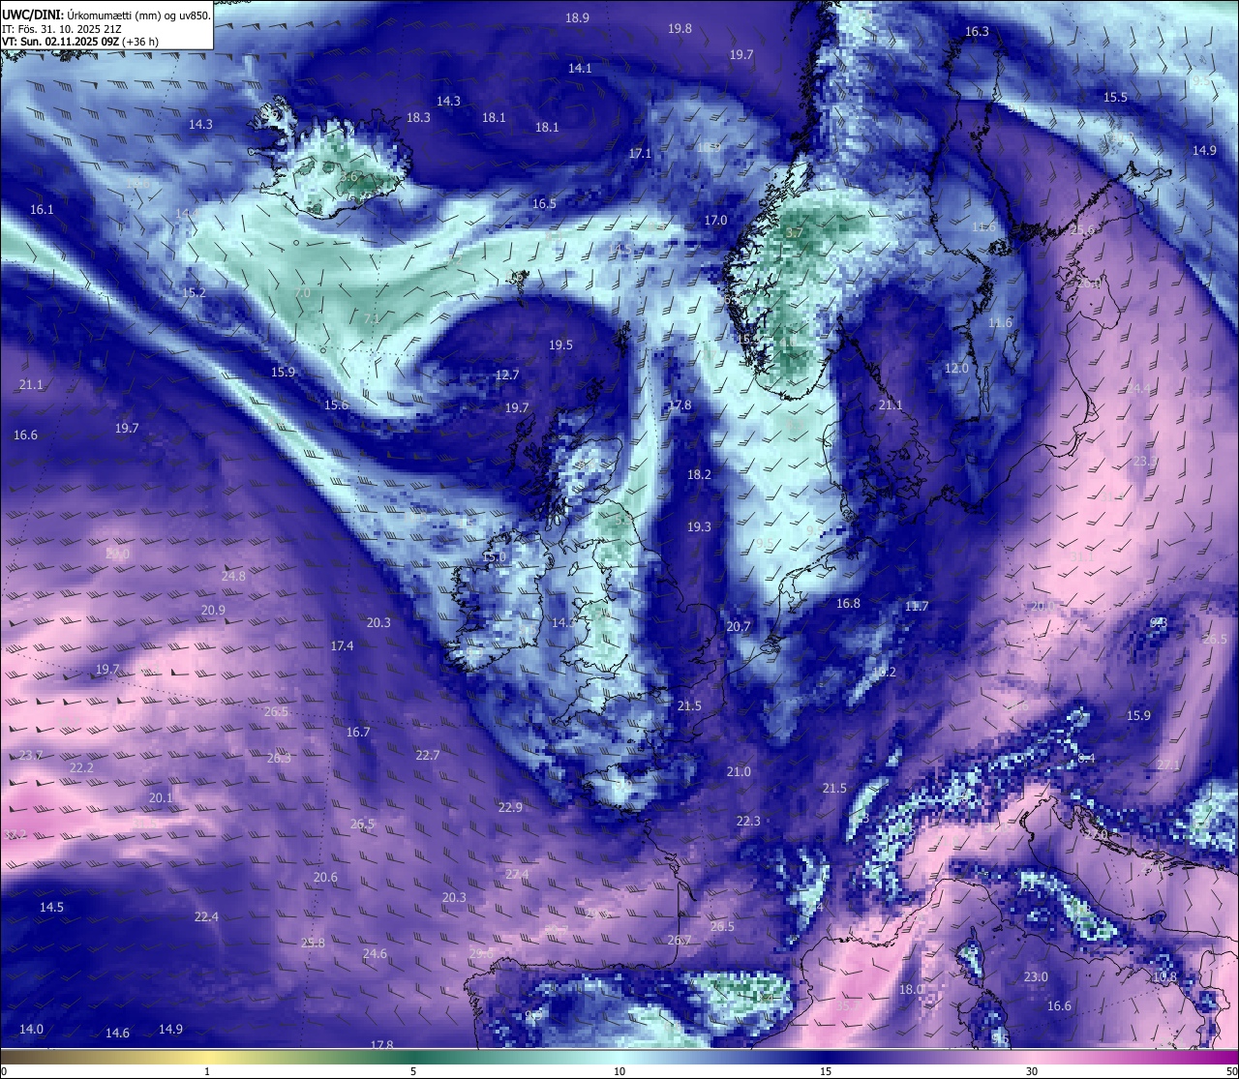Click the 26.7 value on the map
Image resolution: width=1239 pixels, height=1079 pixels.
(680, 942)
